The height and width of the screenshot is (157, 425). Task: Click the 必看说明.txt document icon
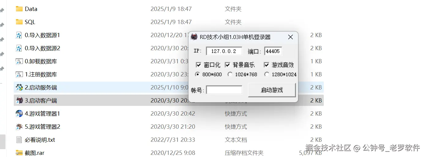pos(19,140)
